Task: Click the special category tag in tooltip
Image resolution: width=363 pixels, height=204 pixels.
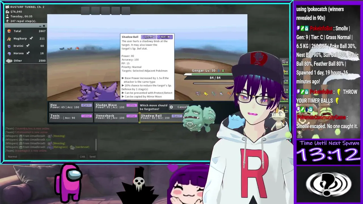Action: 165,37
